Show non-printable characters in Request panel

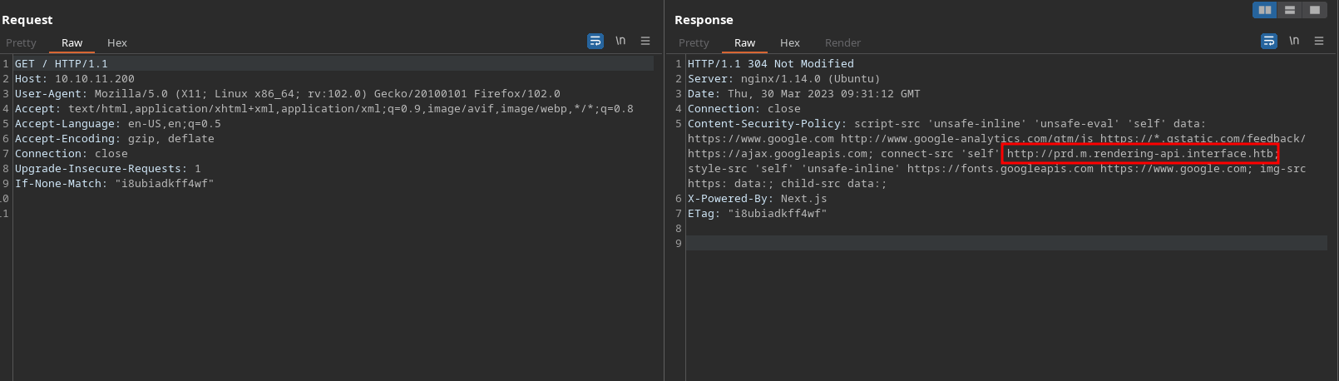point(620,41)
